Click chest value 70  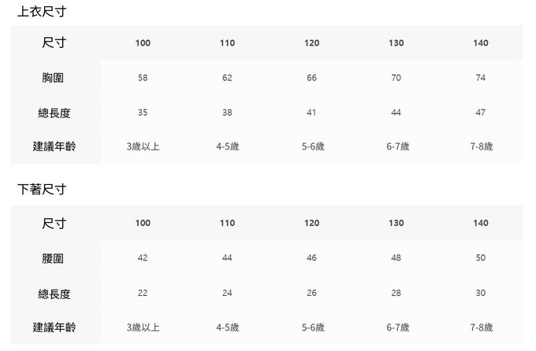tap(396, 78)
